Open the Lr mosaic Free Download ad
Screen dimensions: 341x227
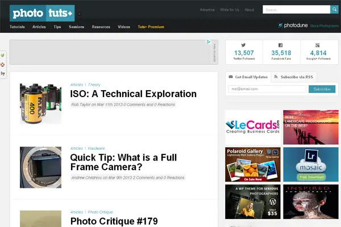[311, 165]
